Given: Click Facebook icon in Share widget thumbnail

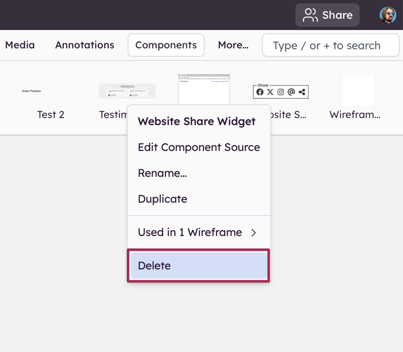Looking at the screenshot, I should point(260,92).
